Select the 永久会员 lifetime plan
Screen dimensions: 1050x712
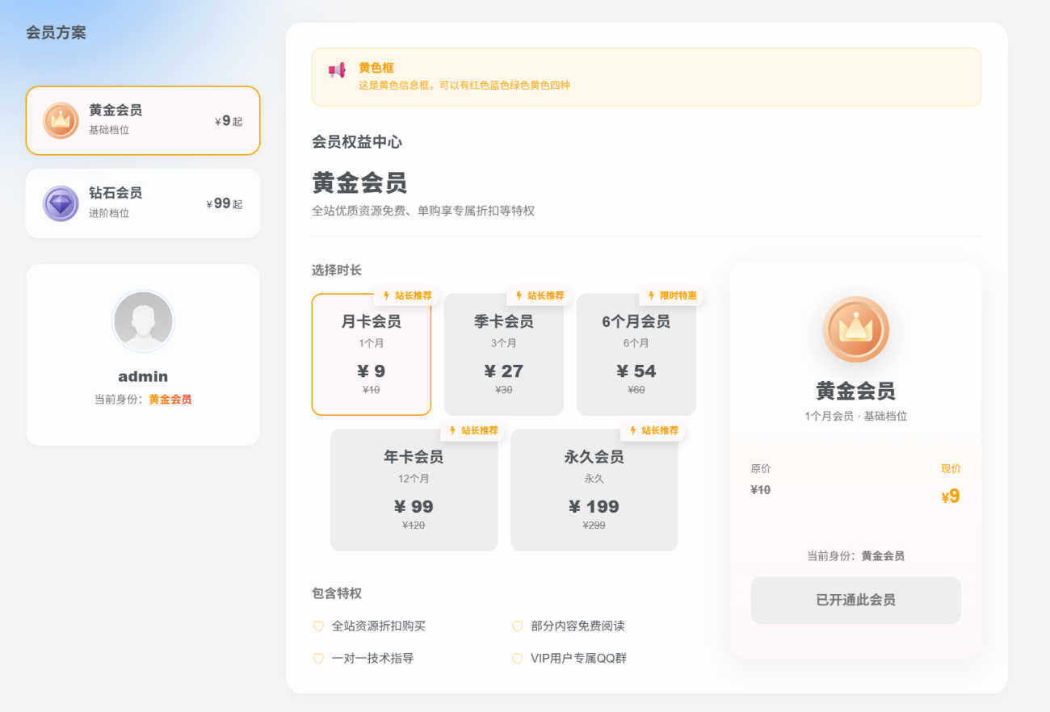pos(594,491)
